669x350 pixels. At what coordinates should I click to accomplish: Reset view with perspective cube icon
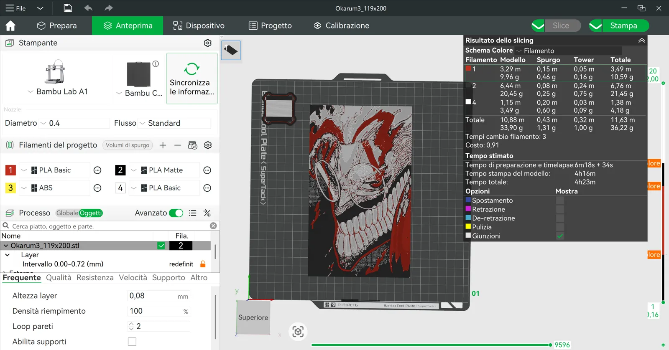[x=298, y=332]
